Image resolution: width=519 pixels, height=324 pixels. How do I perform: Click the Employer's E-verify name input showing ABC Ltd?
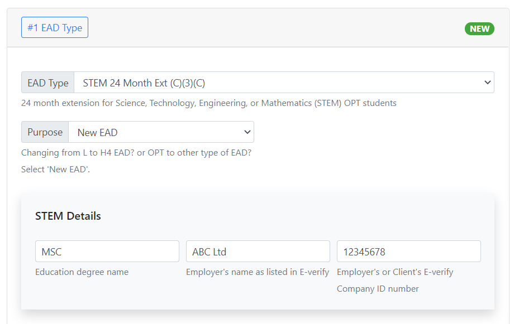click(258, 251)
